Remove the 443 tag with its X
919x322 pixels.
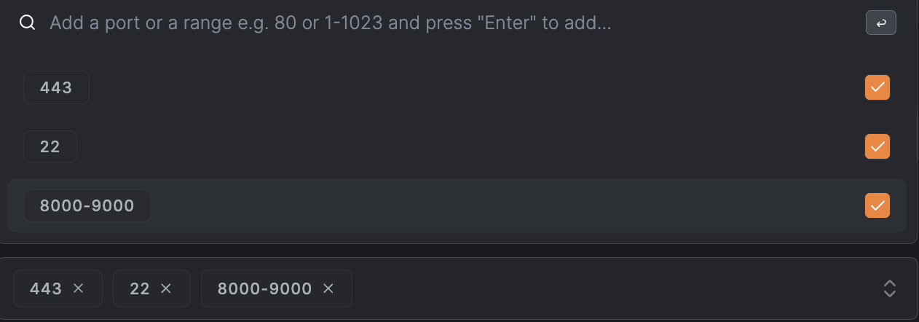click(x=79, y=288)
